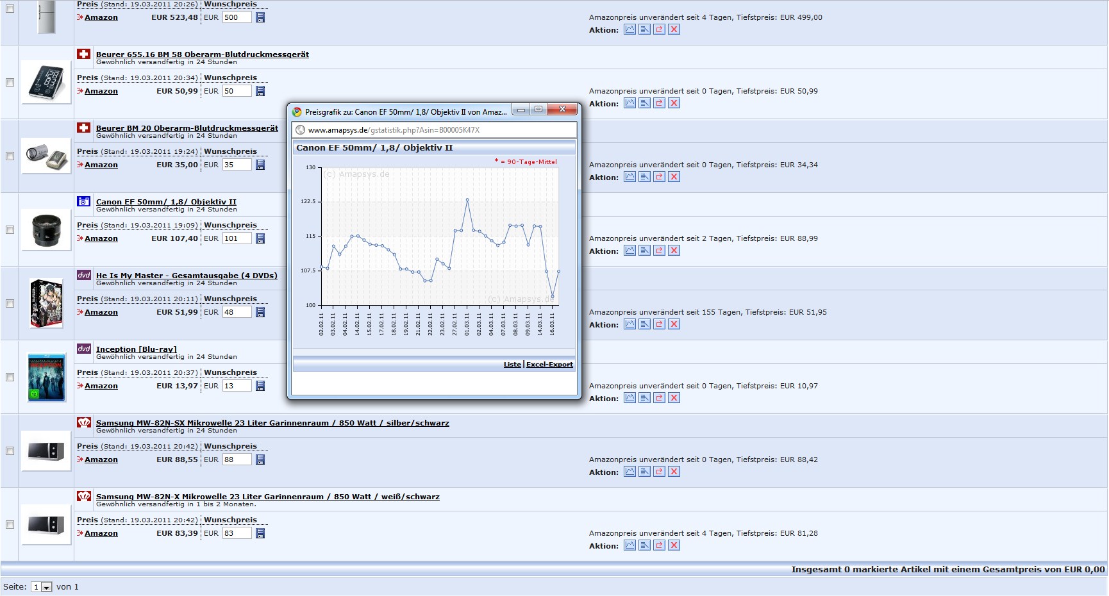Open price list for Beurer BM 58 row
The width and height of the screenshot is (1109, 596).
[644, 103]
